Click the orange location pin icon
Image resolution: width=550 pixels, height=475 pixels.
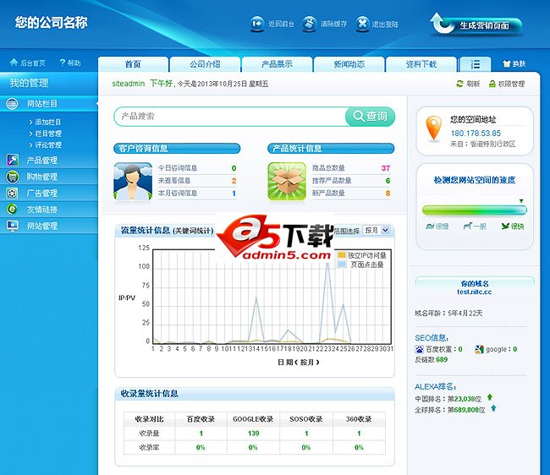(x=433, y=128)
